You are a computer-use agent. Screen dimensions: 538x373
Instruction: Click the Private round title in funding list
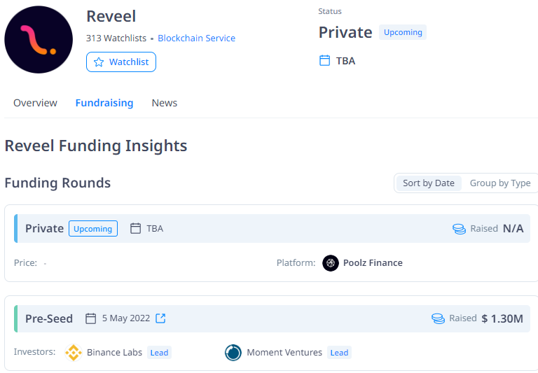click(44, 229)
